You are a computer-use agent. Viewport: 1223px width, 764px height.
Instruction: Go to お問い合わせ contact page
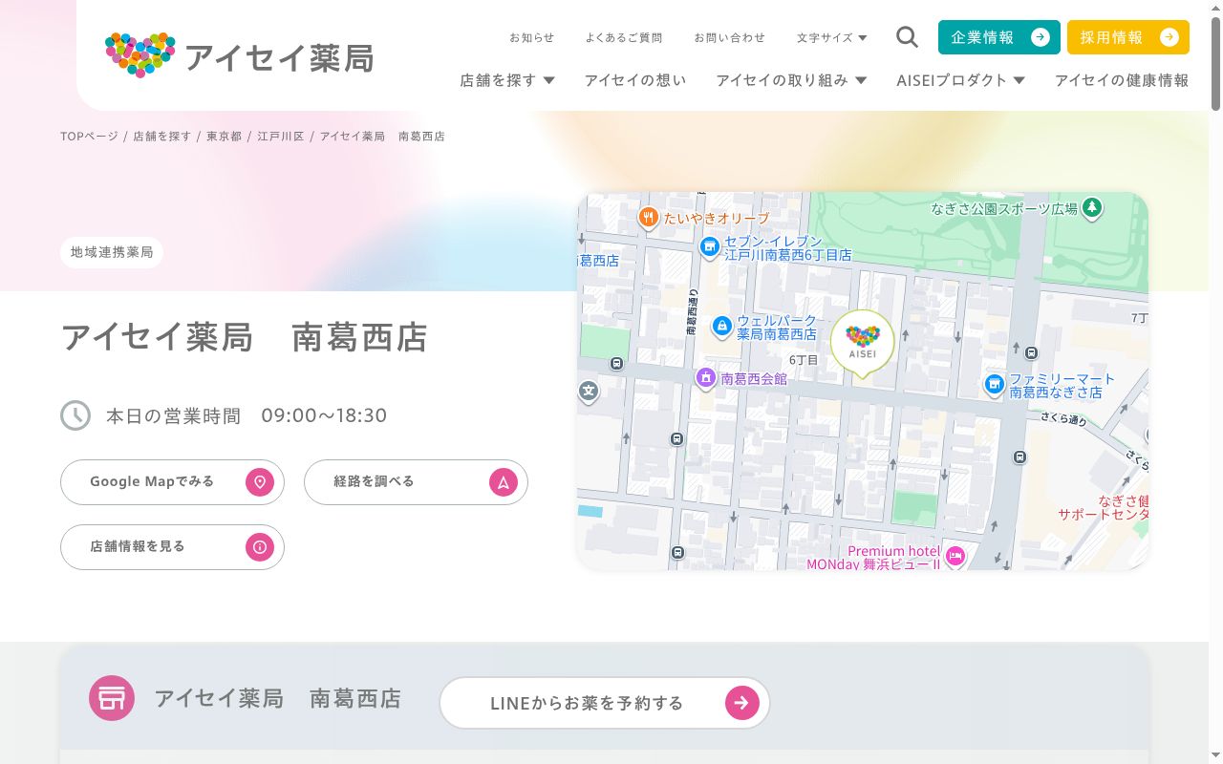coord(730,37)
